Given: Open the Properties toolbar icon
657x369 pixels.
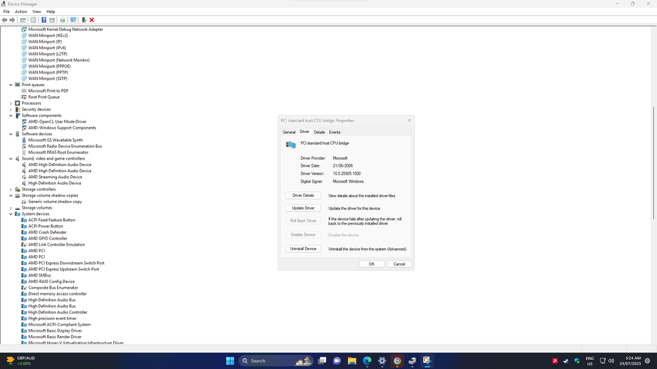Looking at the screenshot, I should coord(34,20).
